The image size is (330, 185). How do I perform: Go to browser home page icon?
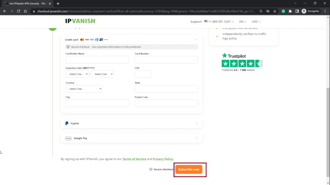(x=26, y=11)
